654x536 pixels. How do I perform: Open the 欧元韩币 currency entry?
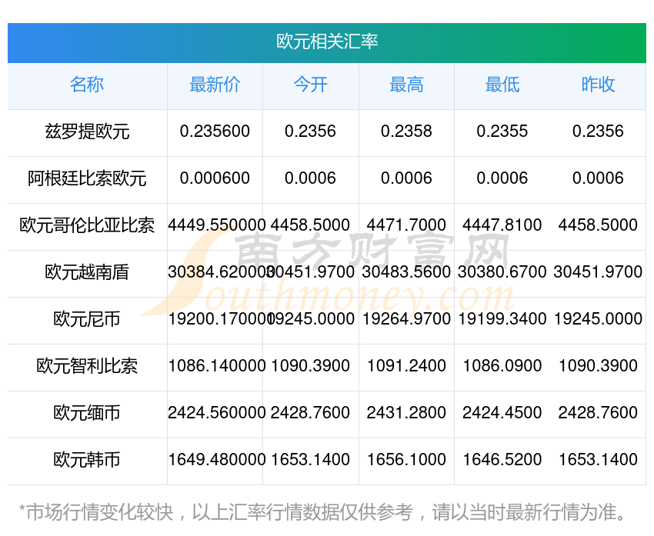tap(87, 460)
